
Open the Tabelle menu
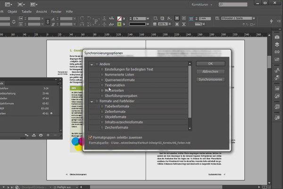click(x=26, y=11)
